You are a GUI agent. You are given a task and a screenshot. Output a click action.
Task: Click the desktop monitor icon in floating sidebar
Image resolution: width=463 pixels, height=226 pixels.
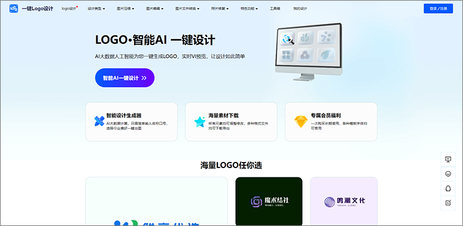pos(448,159)
